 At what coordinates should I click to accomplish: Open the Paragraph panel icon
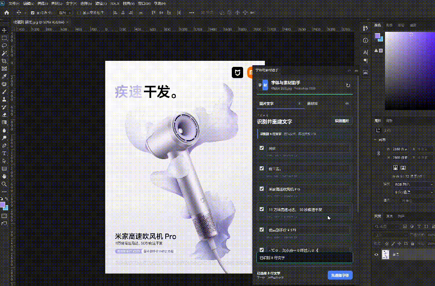[365, 61]
